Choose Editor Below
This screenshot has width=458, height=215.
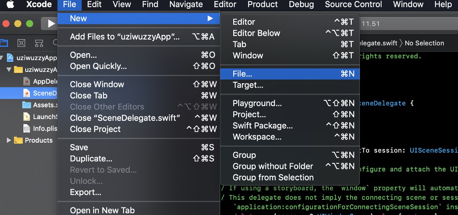click(290, 33)
